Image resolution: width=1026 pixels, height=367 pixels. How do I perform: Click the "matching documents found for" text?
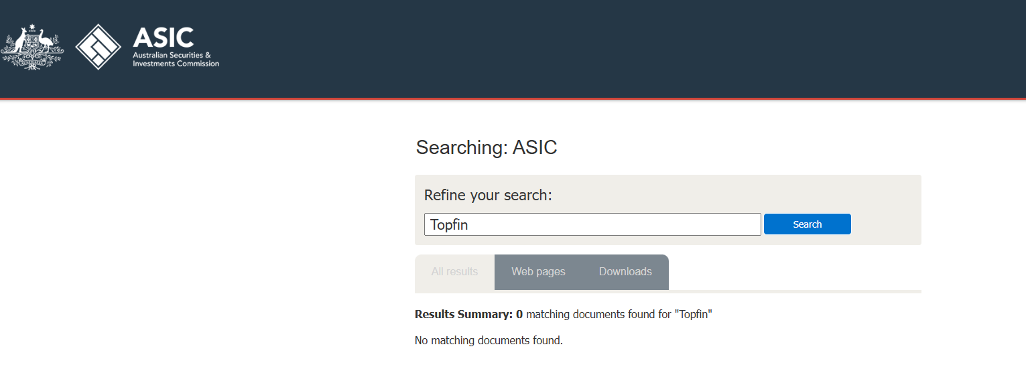pyautogui.click(x=598, y=314)
